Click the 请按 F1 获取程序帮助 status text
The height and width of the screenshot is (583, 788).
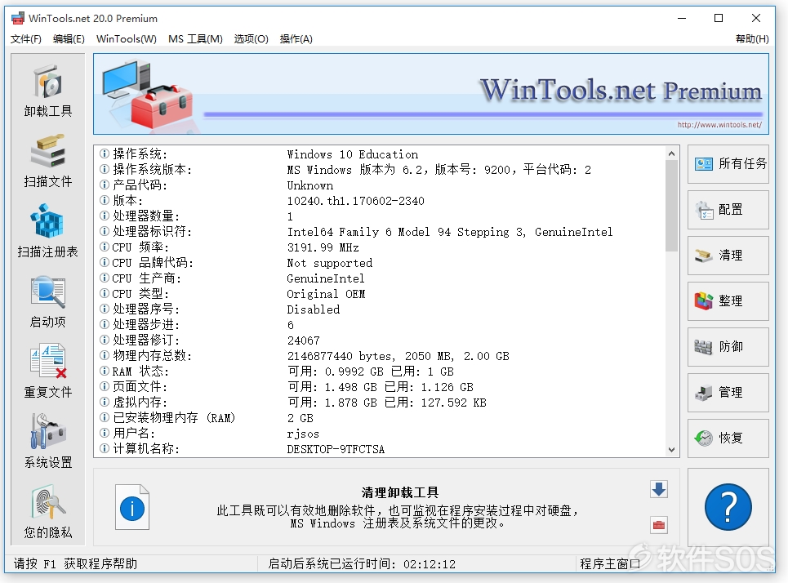point(75,564)
